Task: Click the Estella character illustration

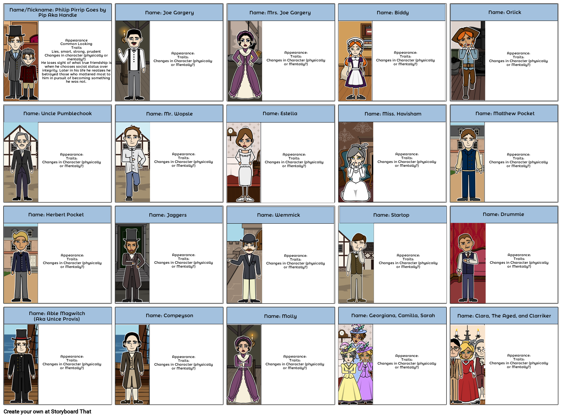Action: coord(244,162)
